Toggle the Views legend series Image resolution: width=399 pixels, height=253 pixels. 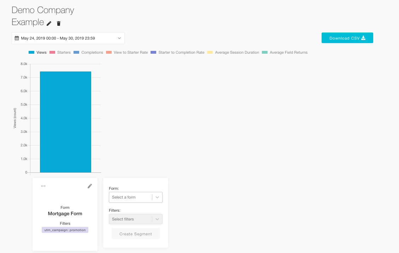[38, 52]
